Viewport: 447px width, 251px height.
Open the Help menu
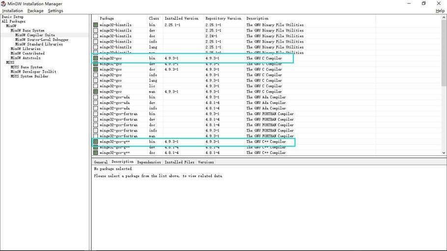point(440,10)
